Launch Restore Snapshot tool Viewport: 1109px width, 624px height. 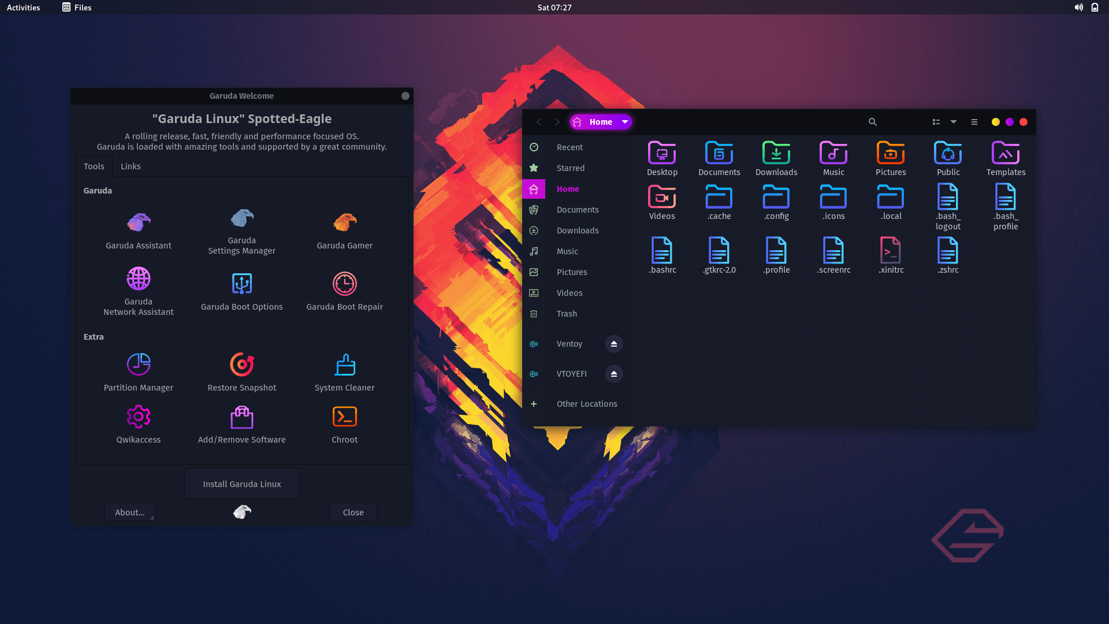241,364
